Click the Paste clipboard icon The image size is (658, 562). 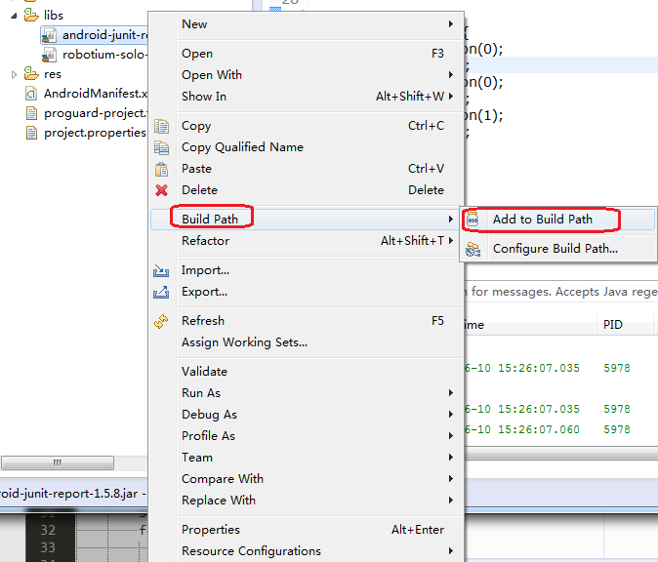[x=161, y=169]
